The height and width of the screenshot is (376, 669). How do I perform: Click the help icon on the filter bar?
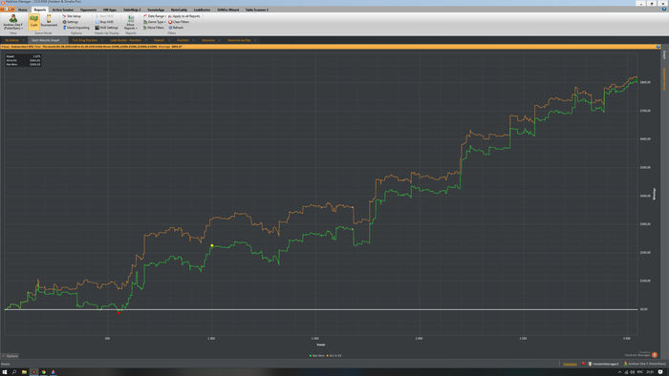658,47
